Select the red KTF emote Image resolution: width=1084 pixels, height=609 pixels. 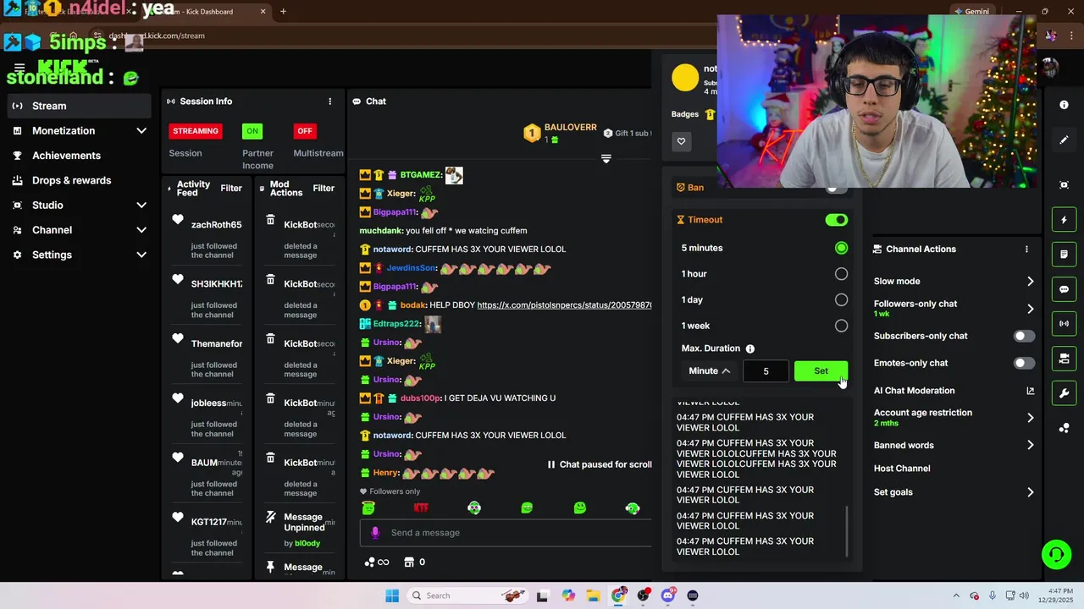click(421, 508)
